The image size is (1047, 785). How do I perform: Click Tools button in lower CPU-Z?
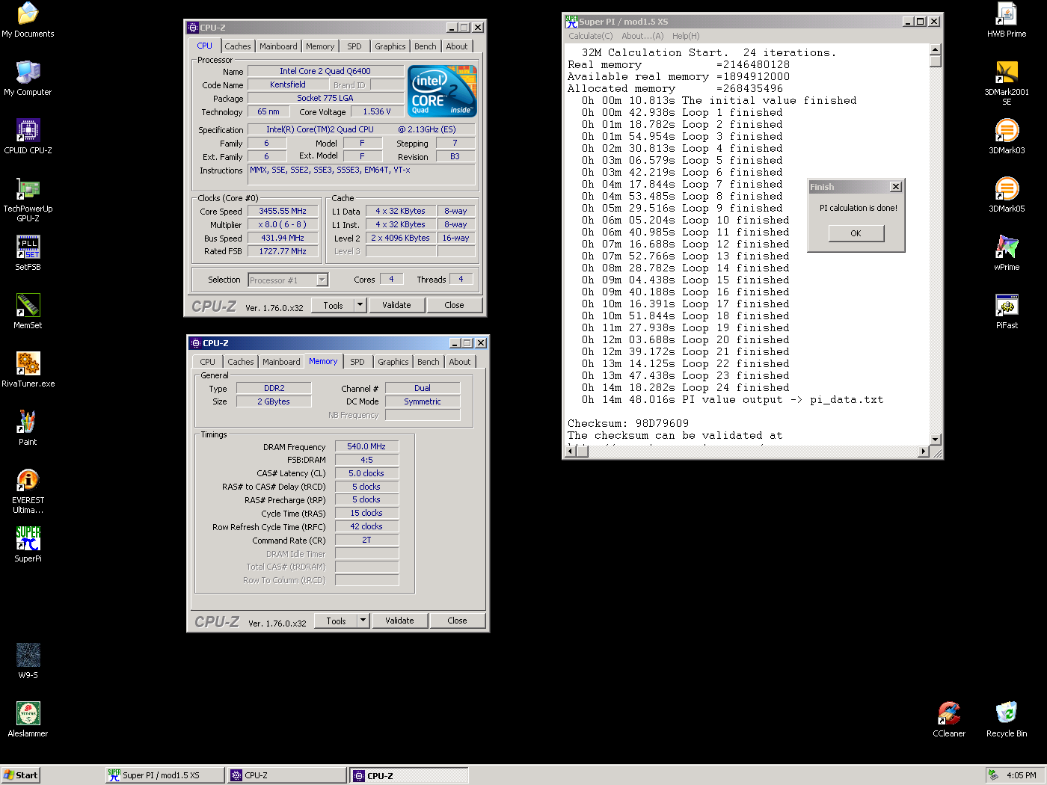click(x=336, y=621)
